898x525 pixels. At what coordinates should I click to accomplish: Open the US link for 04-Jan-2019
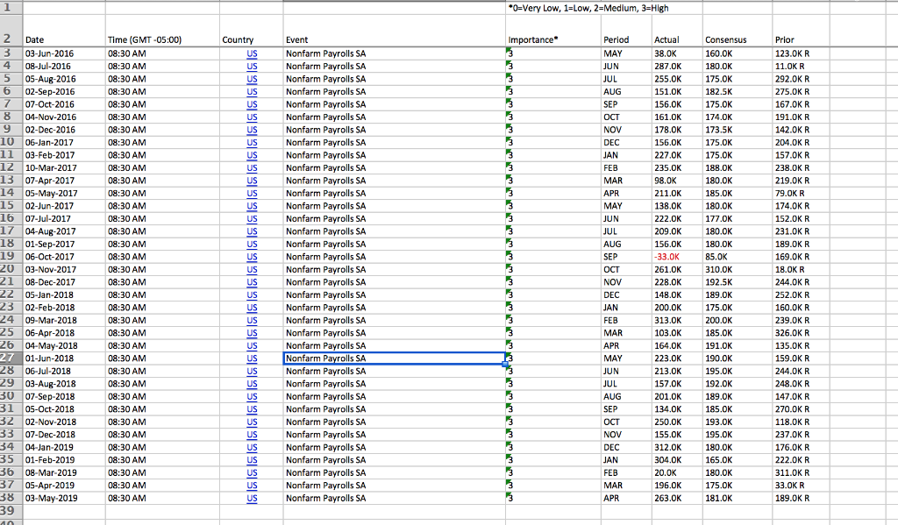[x=252, y=447]
